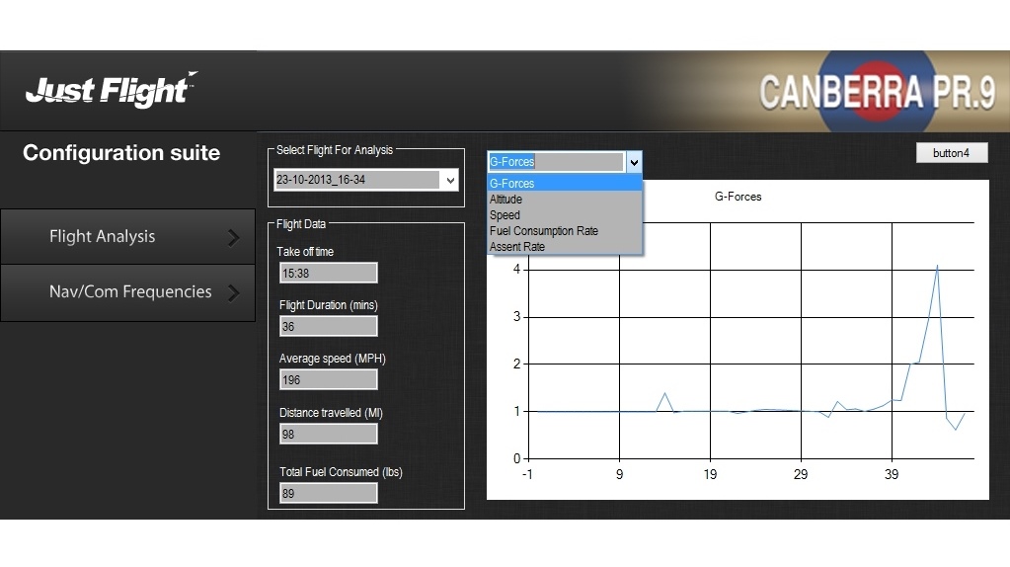Expand the Select Flight For Analysis dropdown arrow
The image size is (1010, 567).
point(450,180)
